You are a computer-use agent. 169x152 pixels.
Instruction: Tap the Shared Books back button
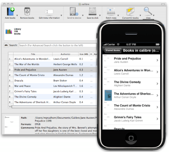(112, 50)
